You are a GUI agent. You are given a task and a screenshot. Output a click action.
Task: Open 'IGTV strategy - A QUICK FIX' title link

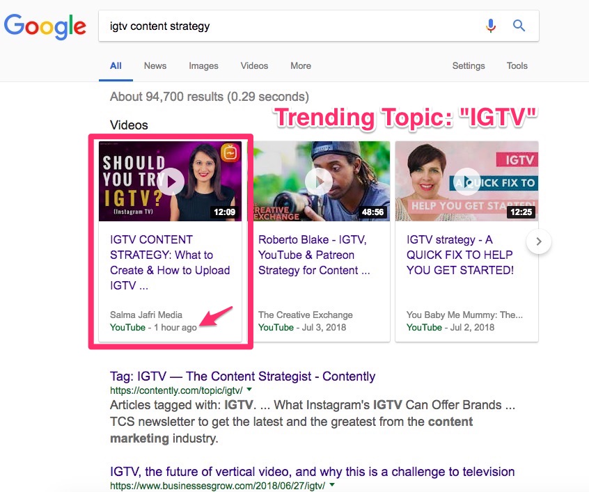point(460,255)
